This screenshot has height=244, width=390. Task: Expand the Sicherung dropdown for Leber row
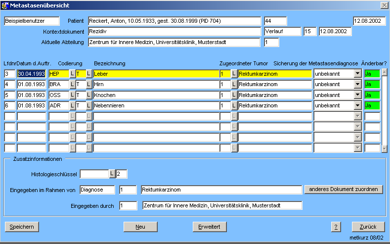pyautogui.click(x=358, y=74)
